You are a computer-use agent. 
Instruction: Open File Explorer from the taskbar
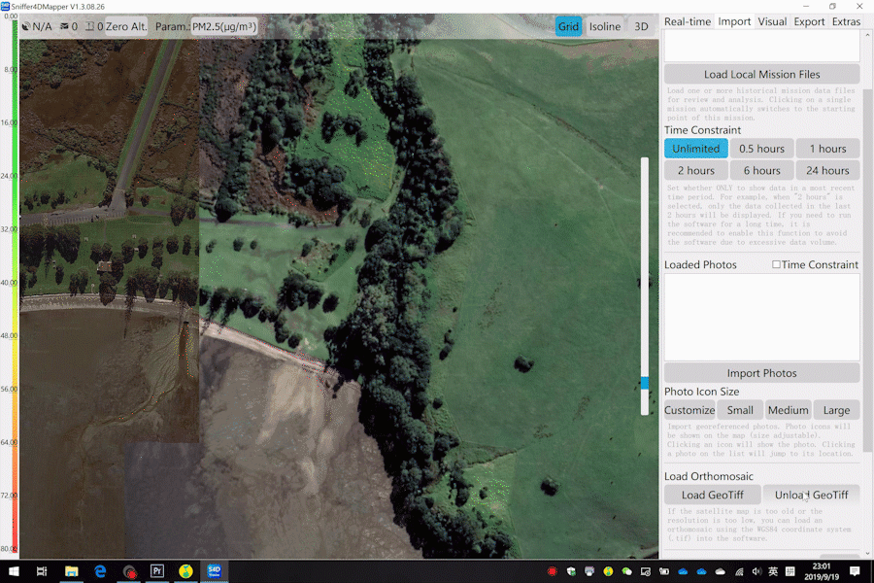pyautogui.click(x=71, y=571)
